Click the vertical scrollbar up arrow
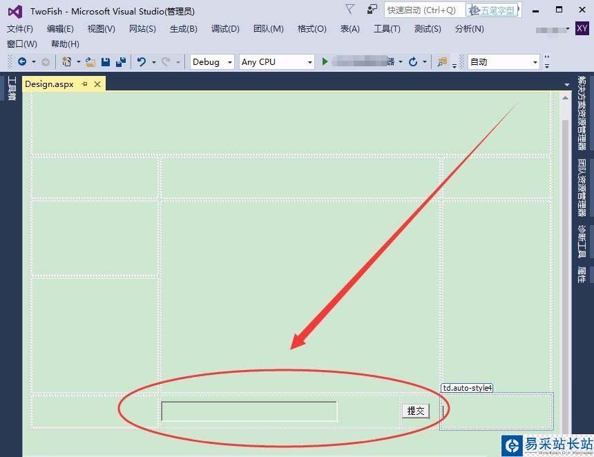The height and width of the screenshot is (457, 594). 565,98
